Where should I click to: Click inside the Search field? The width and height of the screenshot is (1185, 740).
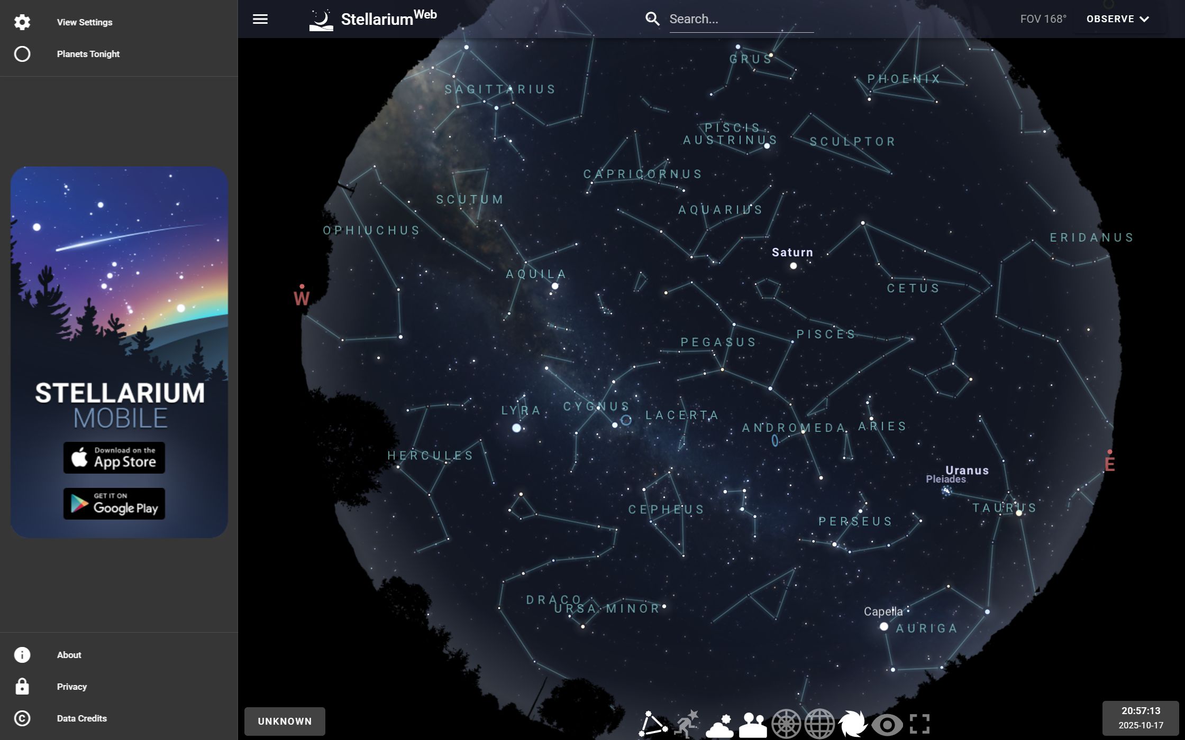point(741,19)
